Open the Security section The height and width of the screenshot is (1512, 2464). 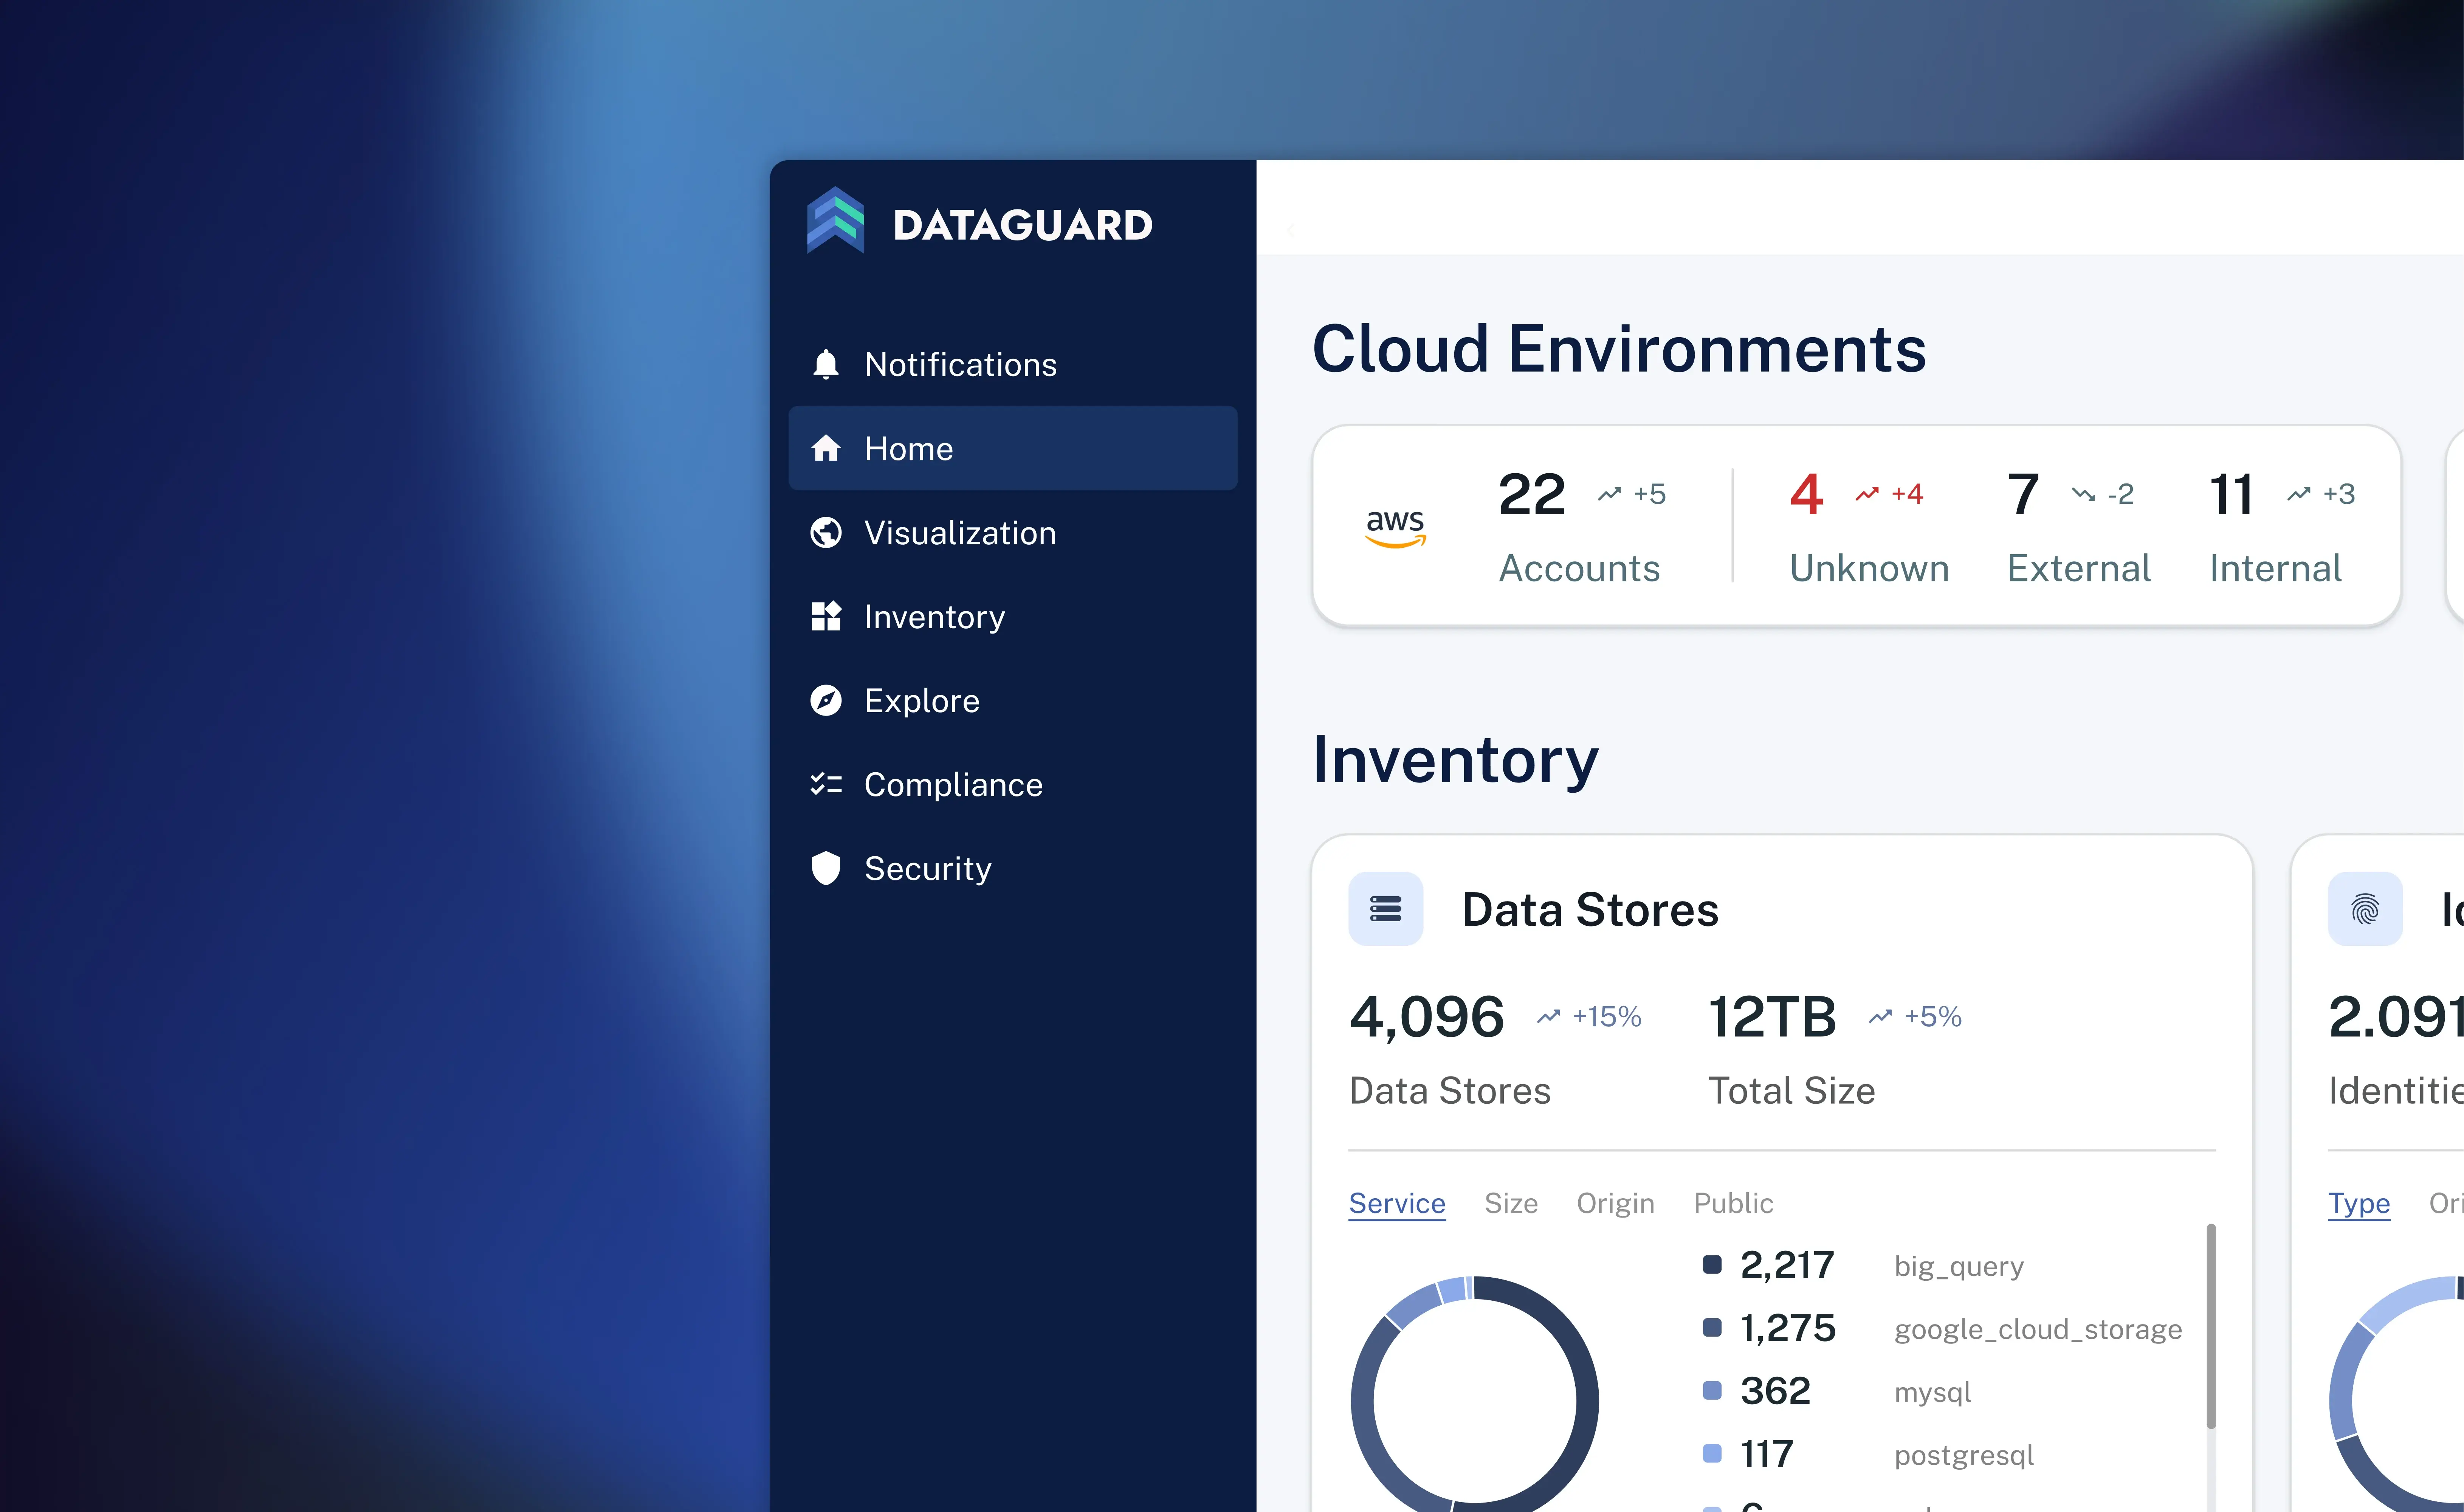click(1013, 868)
